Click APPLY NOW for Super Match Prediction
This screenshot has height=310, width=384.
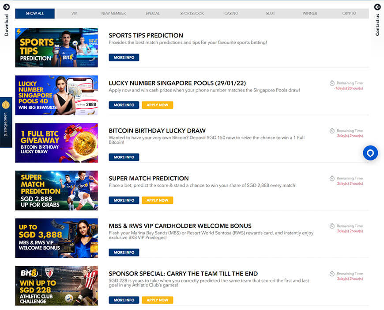tap(158, 200)
